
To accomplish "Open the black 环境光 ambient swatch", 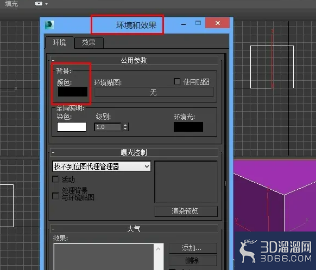I will (188, 127).
